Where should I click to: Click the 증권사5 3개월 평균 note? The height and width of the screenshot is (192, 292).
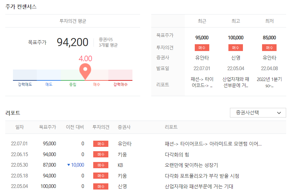[108, 42]
